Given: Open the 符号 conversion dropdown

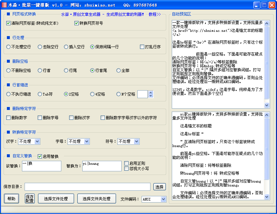Looking at the screenshot, I should tap(129, 141).
